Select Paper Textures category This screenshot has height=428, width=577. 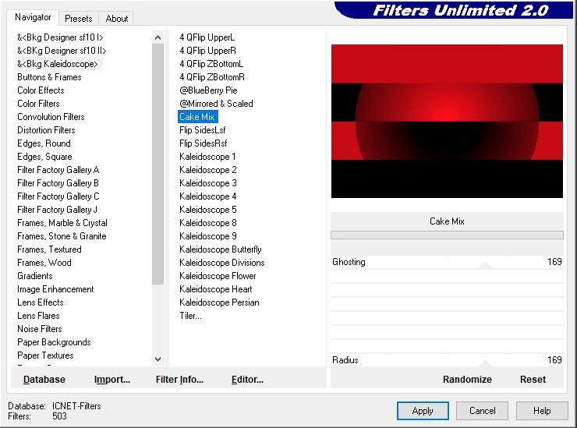click(x=45, y=355)
